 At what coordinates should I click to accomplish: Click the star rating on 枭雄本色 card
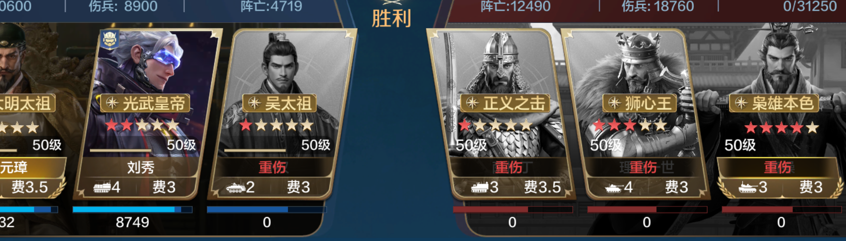pyautogui.click(x=781, y=127)
